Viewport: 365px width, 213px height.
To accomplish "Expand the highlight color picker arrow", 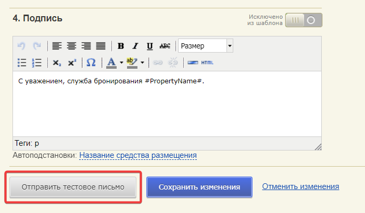I will (x=142, y=62).
